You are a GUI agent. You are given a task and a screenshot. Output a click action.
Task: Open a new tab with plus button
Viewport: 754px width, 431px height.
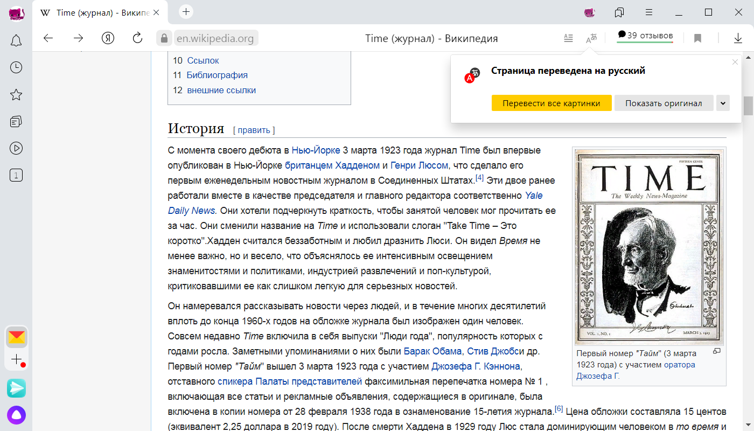coord(186,12)
